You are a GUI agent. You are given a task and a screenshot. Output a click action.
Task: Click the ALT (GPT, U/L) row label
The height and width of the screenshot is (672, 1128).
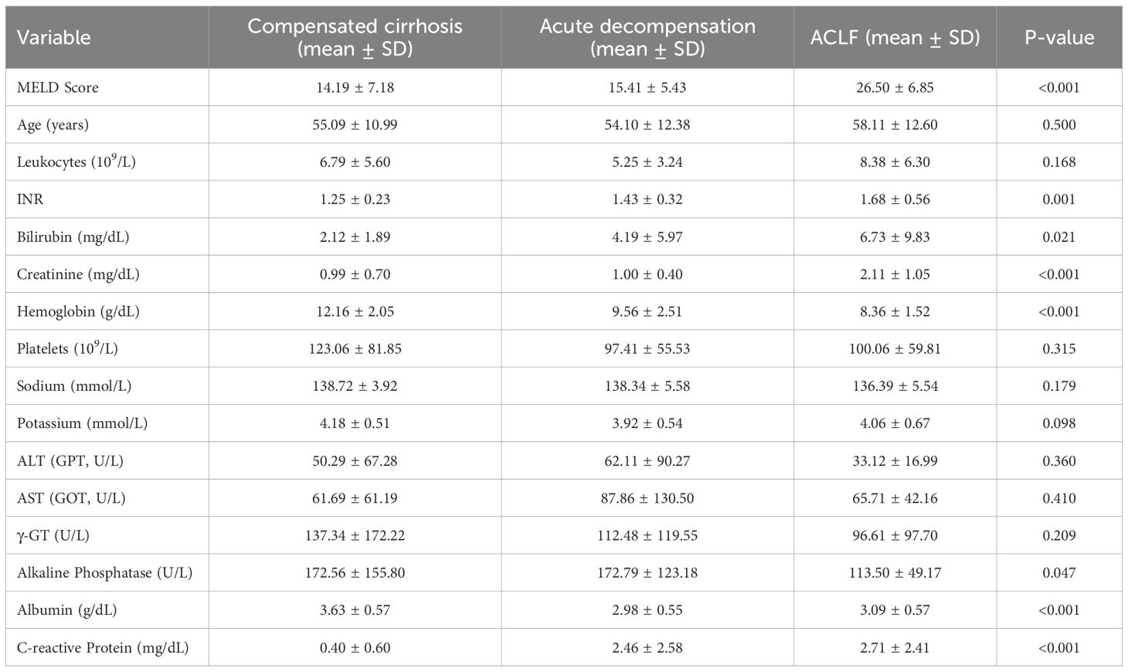(70, 461)
